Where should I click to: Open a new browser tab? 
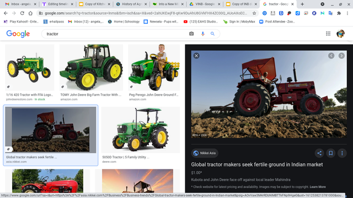302,4
